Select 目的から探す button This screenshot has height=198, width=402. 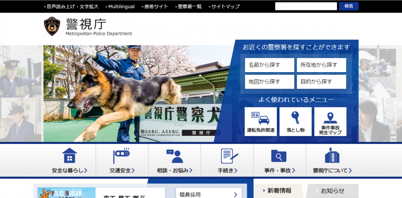(322, 82)
